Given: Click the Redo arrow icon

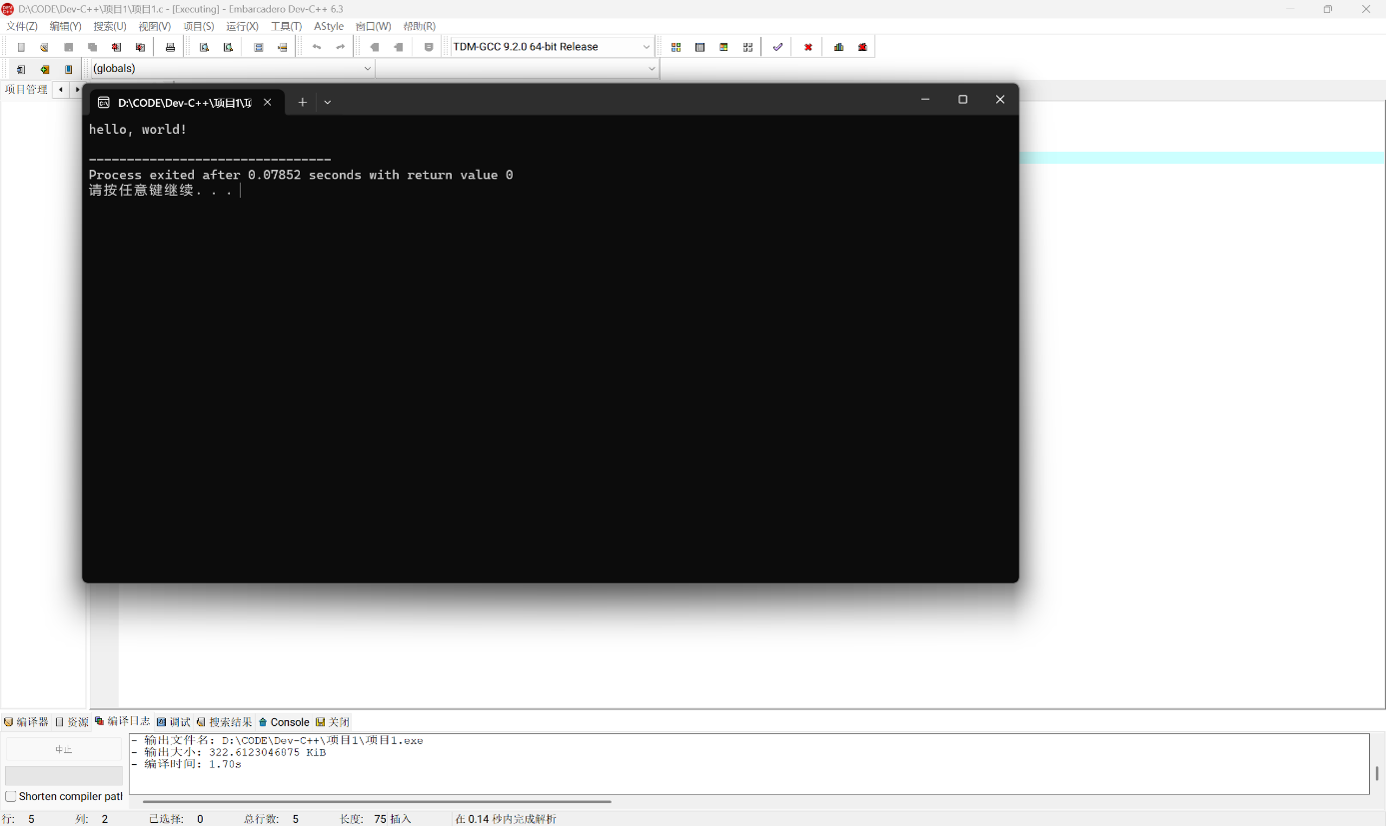Looking at the screenshot, I should point(340,47).
